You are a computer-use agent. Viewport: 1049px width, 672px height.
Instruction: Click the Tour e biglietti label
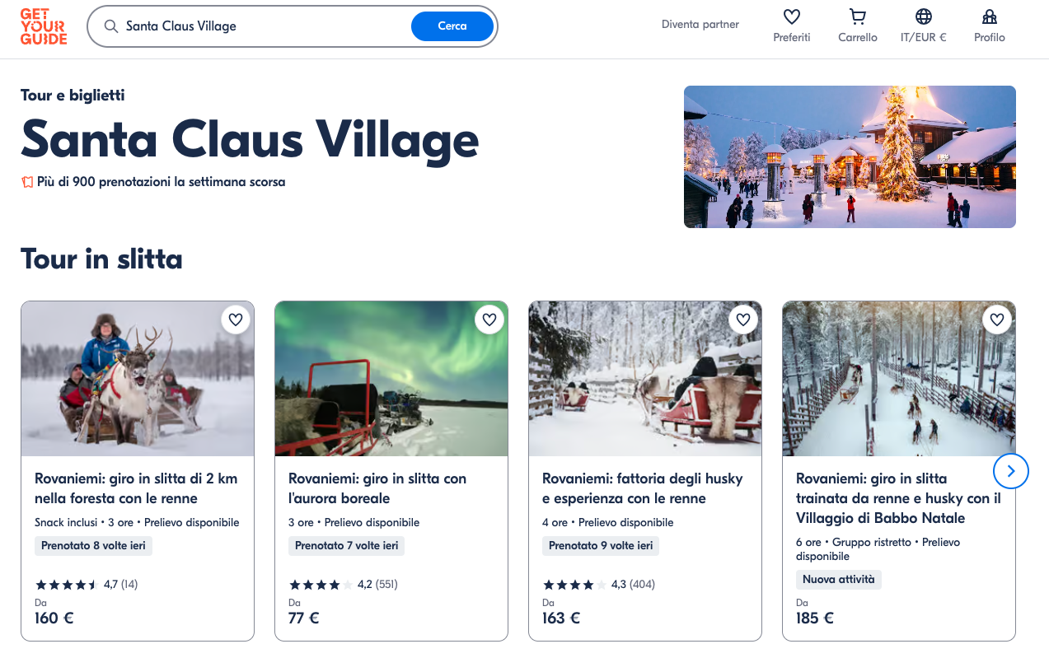coord(72,96)
